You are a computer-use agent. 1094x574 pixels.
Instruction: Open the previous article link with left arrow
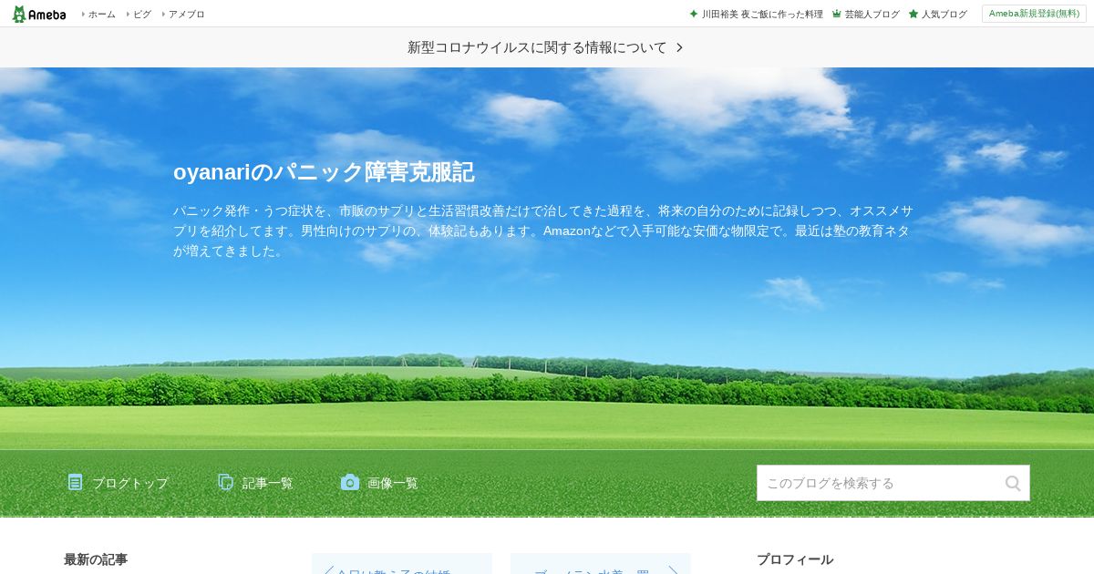click(x=402, y=564)
